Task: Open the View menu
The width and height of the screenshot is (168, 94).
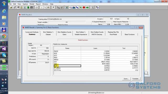Action: pos(19,4)
